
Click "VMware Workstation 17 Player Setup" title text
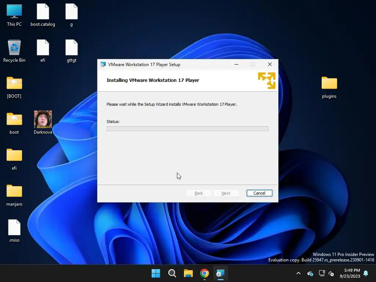pos(144,65)
